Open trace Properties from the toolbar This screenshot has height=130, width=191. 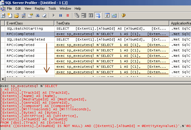point(30,15)
